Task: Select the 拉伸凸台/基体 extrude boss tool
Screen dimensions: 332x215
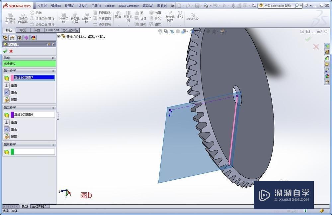Action: coord(10,18)
